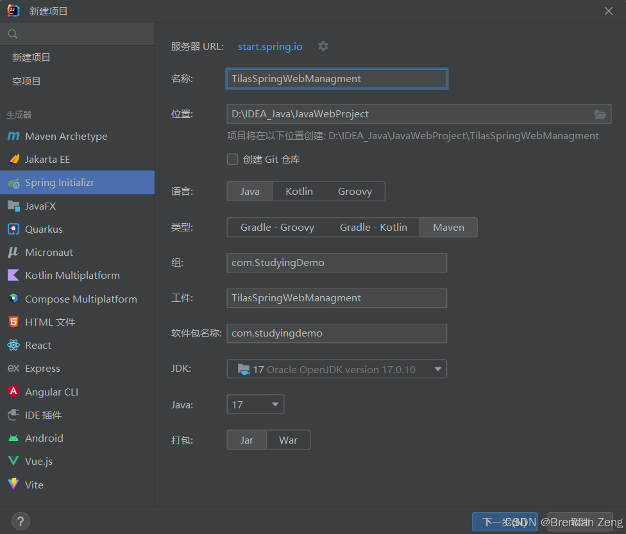The width and height of the screenshot is (626, 534).
Task: Click the 软件包名称 package name field
Action: 337,333
